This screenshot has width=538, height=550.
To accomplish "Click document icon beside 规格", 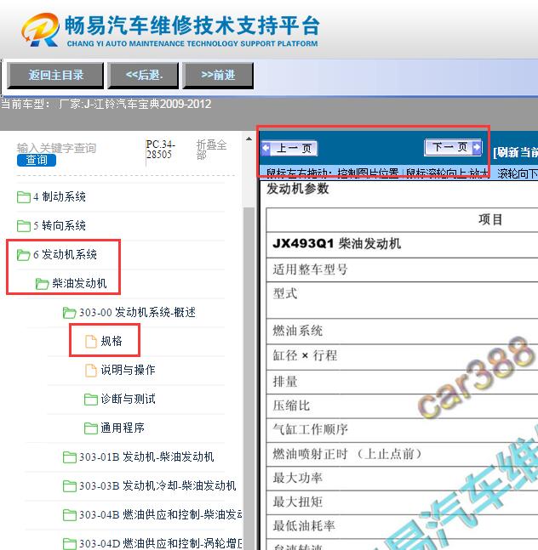I will click(x=91, y=341).
